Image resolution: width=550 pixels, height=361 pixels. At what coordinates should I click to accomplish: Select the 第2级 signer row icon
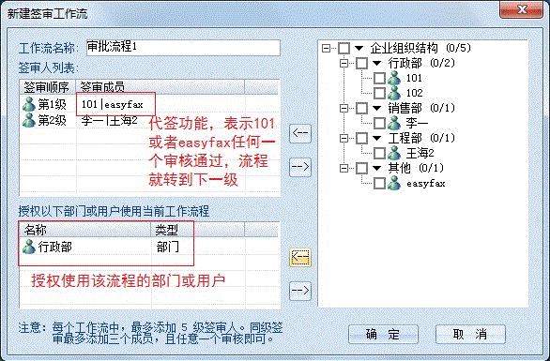pos(28,120)
